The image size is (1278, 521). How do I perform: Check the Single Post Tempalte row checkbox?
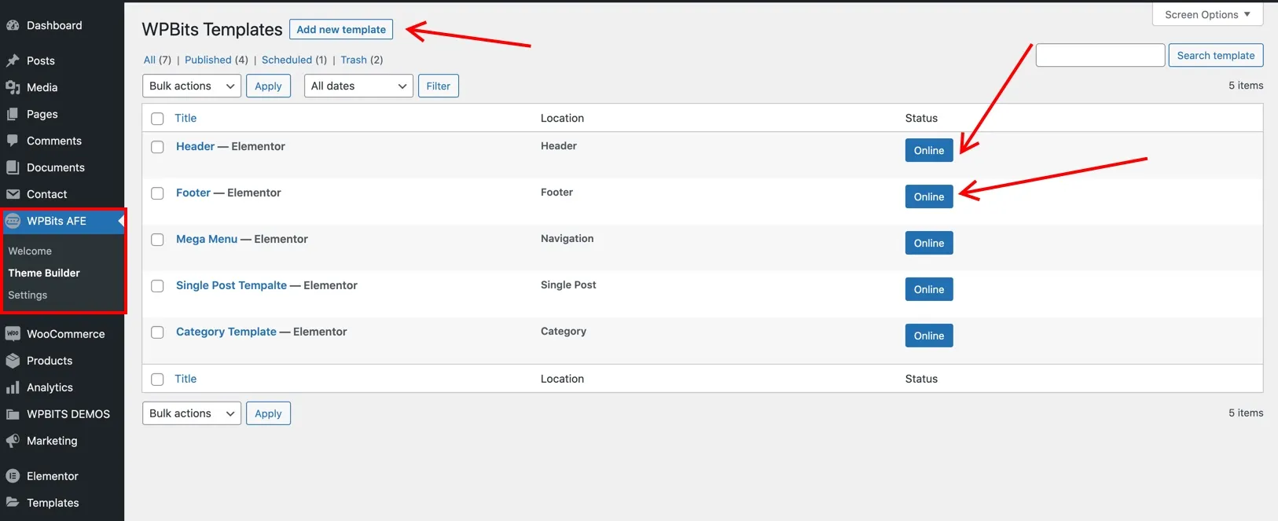(x=157, y=286)
